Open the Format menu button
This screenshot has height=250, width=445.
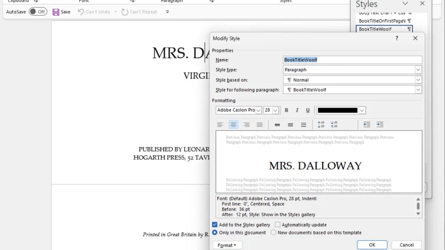[x=227, y=245]
